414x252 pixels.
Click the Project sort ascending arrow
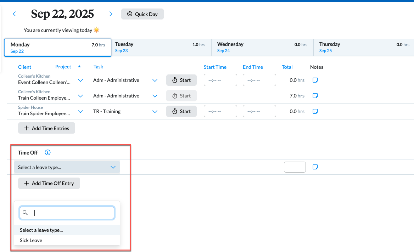tap(79, 67)
